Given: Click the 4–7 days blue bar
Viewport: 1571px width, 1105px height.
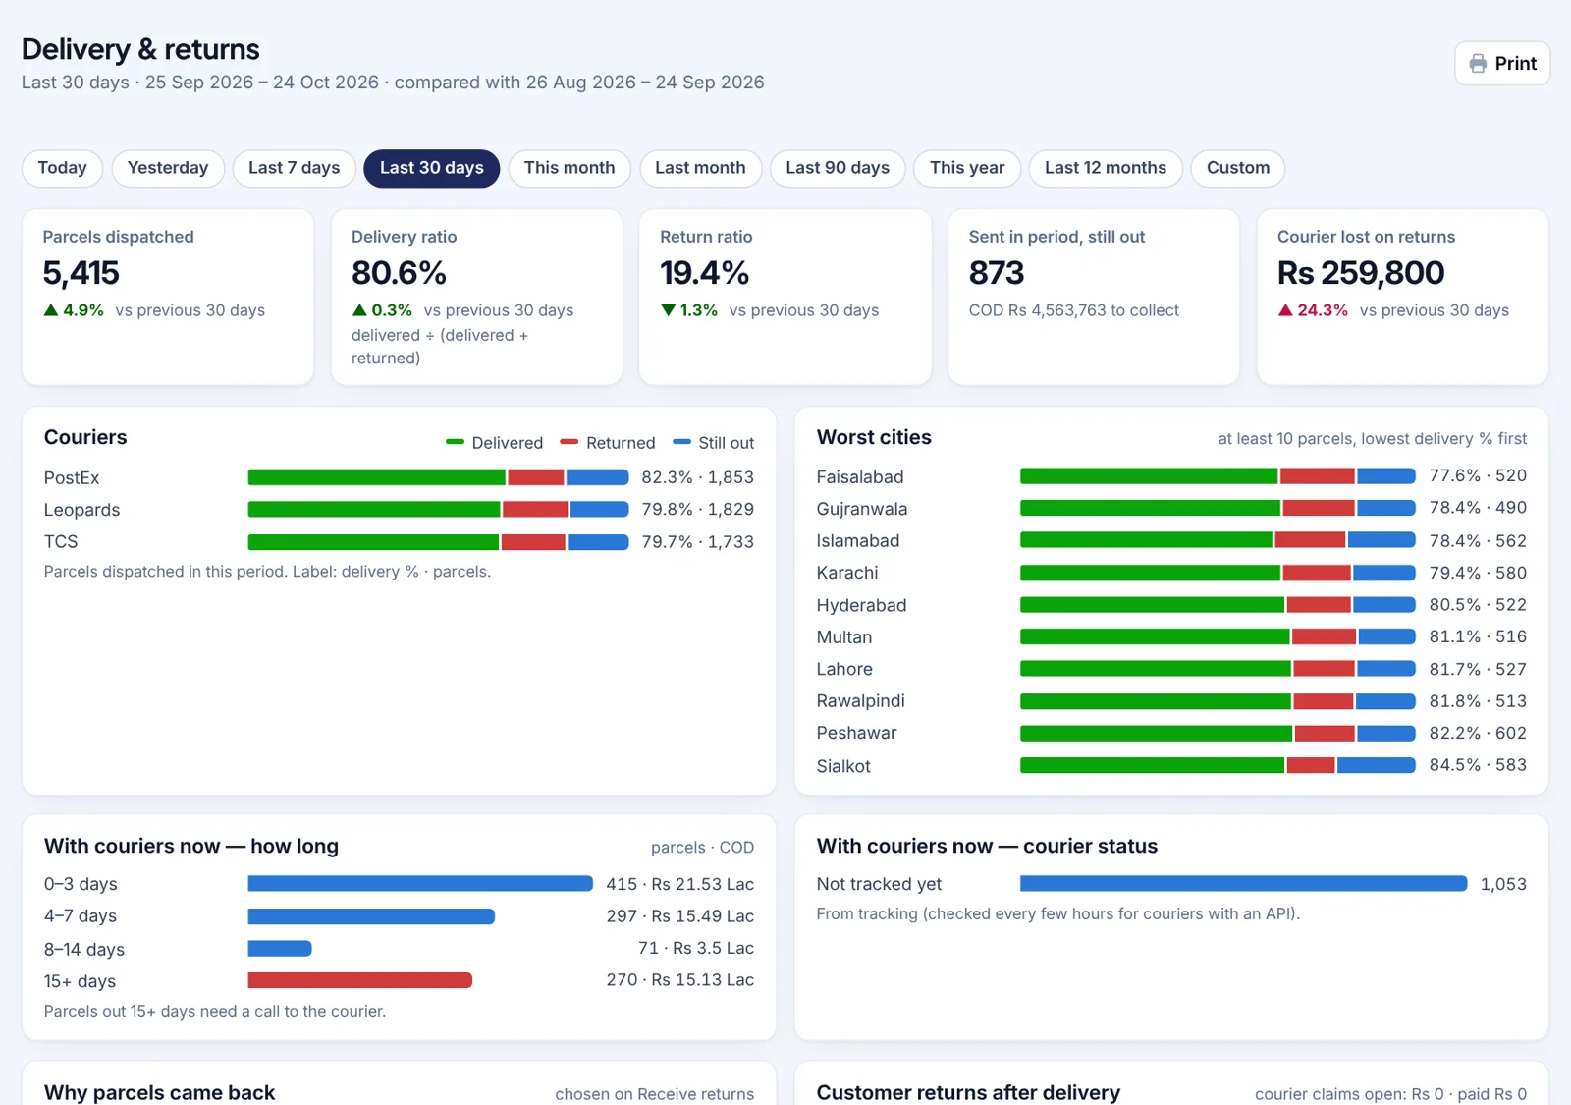Looking at the screenshot, I should pyautogui.click(x=371, y=916).
